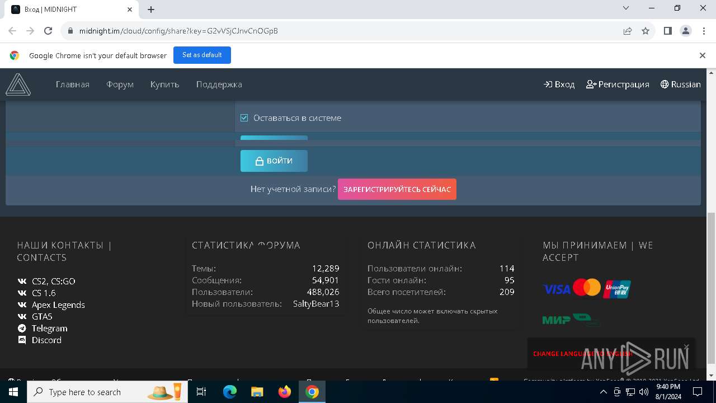The width and height of the screenshot is (716, 403).
Task: Open the Chrome three-dot menu
Action: 703,31
